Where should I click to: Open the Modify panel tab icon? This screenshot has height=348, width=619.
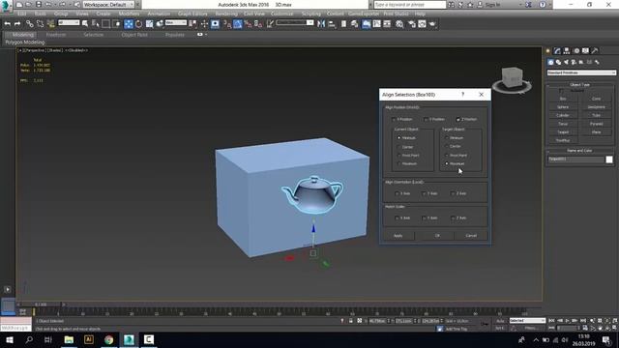(x=557, y=51)
